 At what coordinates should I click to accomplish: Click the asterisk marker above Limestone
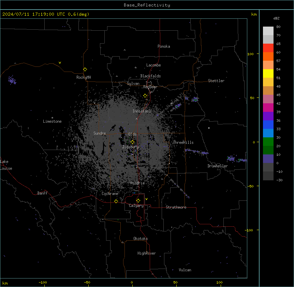(52, 118)
